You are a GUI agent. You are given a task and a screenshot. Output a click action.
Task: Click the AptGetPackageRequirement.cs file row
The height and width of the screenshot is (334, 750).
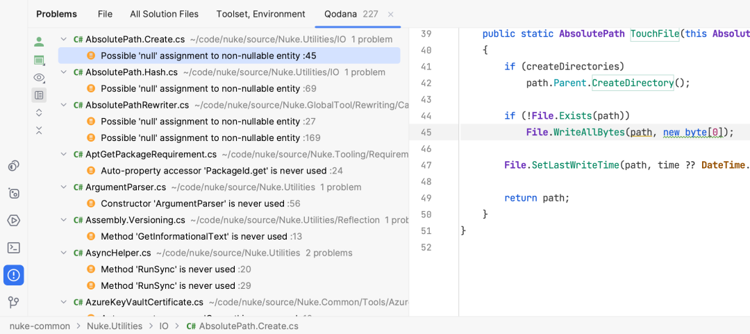click(229, 154)
